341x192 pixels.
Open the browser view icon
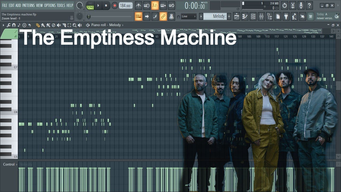pyautogui.click(x=270, y=16)
